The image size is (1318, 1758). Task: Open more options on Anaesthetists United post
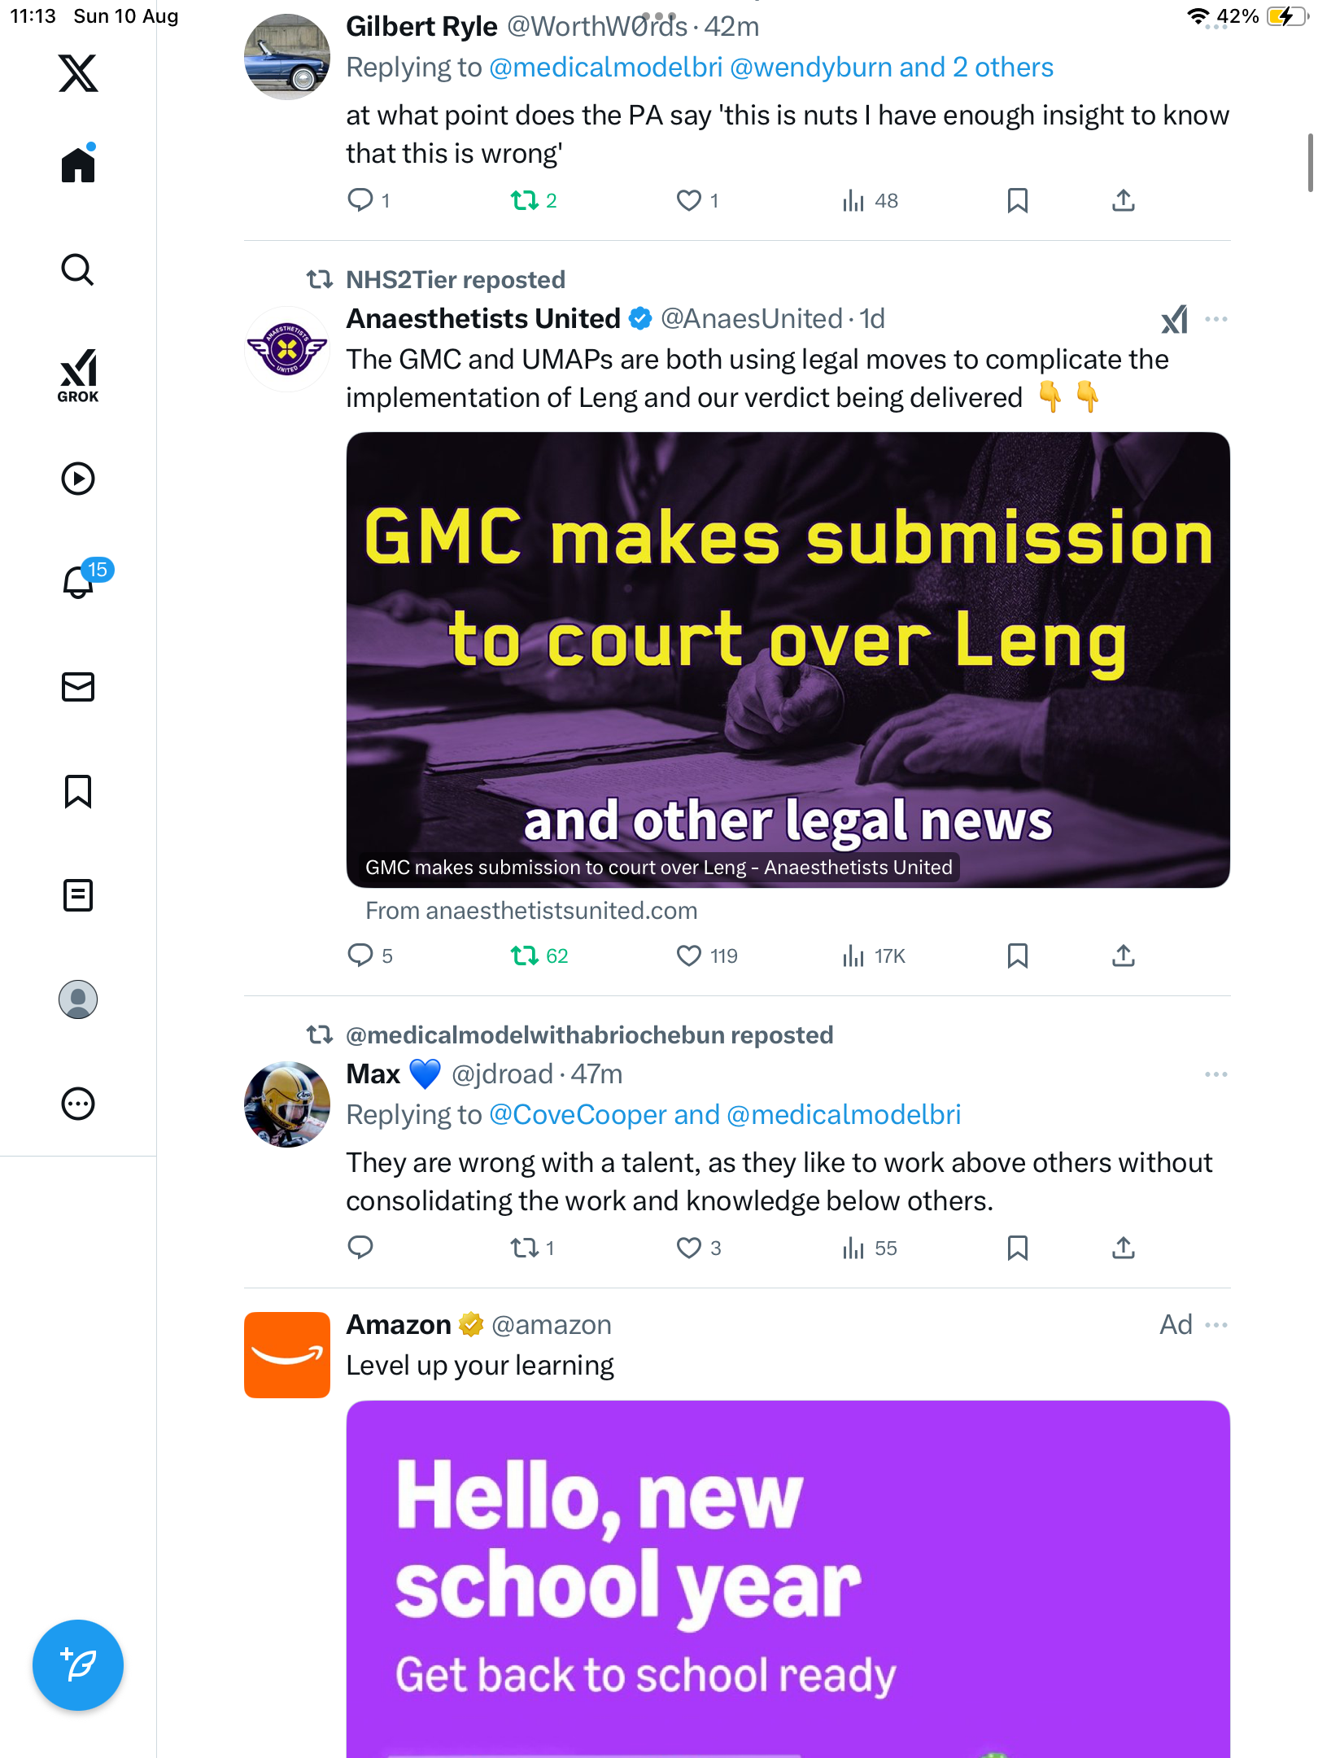(1215, 319)
